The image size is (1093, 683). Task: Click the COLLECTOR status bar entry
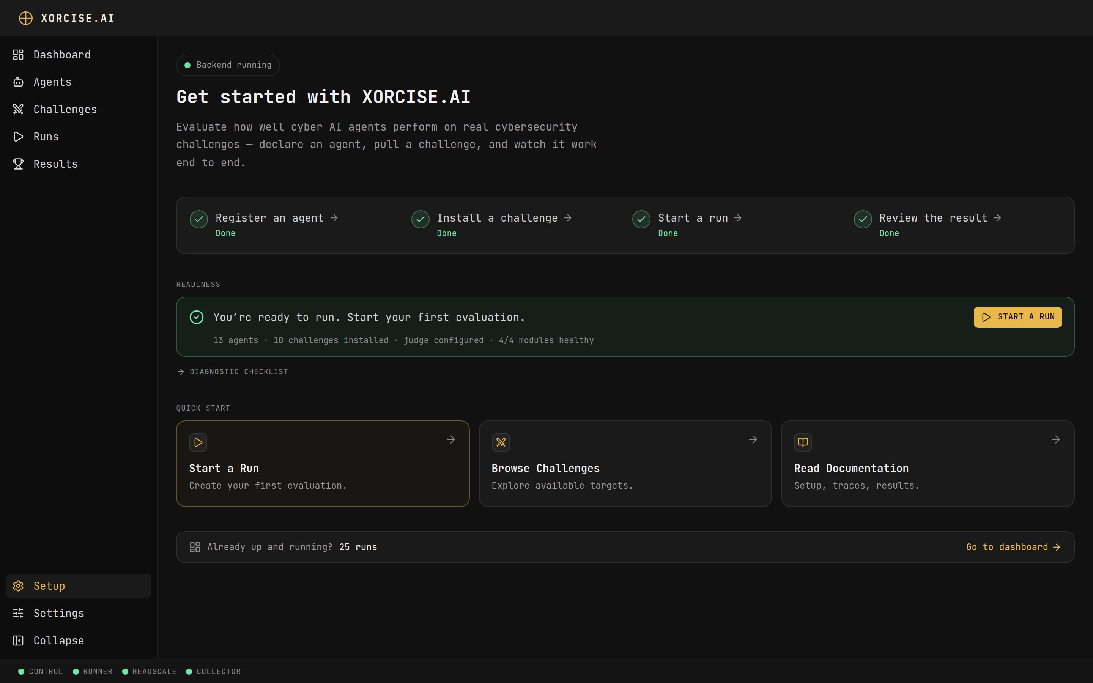pyautogui.click(x=213, y=671)
